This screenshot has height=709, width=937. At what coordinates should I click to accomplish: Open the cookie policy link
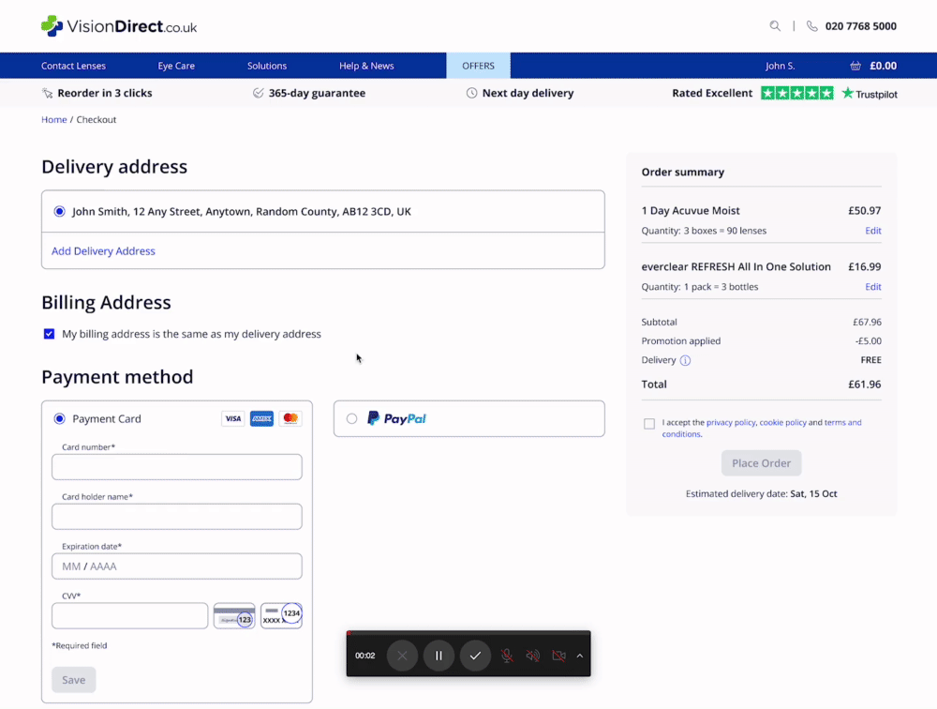click(x=782, y=422)
